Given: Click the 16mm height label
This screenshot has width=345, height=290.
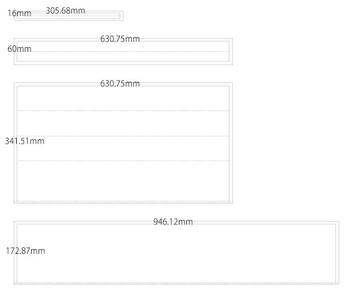Looking at the screenshot, I should pos(20,13).
